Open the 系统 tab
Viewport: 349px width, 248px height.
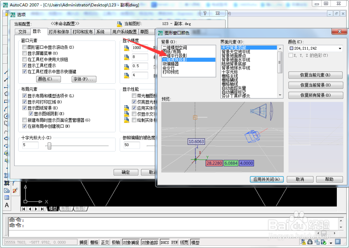(x=101, y=32)
